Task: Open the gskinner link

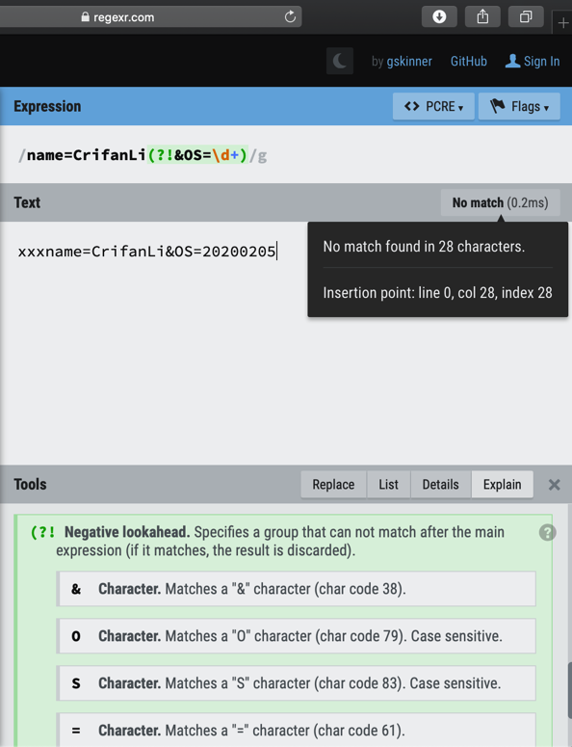Action: (x=409, y=62)
